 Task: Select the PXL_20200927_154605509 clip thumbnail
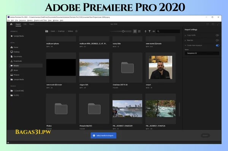click(127, 109)
